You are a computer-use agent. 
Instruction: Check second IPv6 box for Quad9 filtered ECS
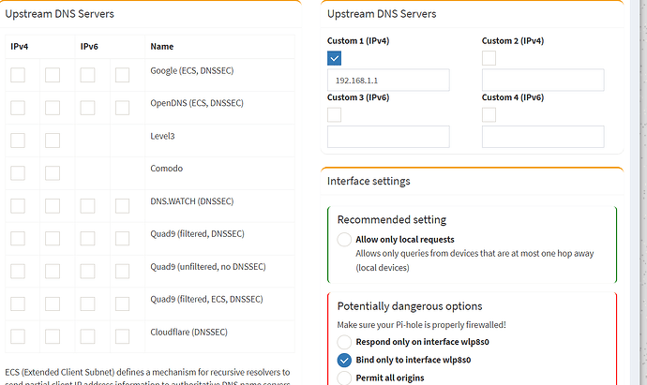coord(122,304)
